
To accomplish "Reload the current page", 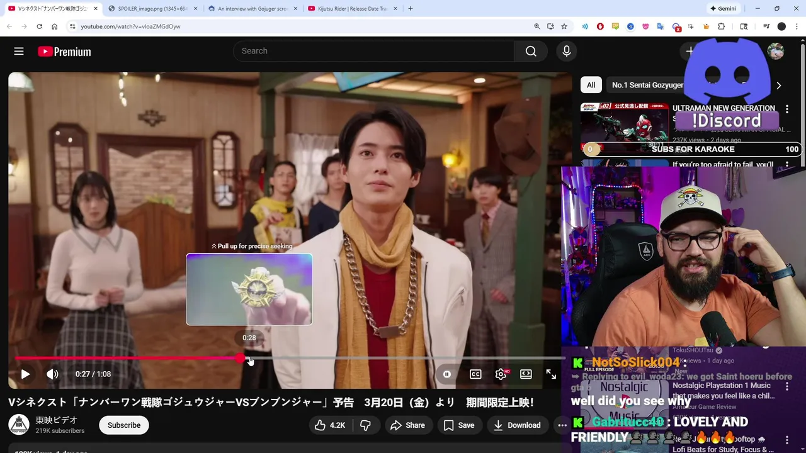I will coord(39,26).
